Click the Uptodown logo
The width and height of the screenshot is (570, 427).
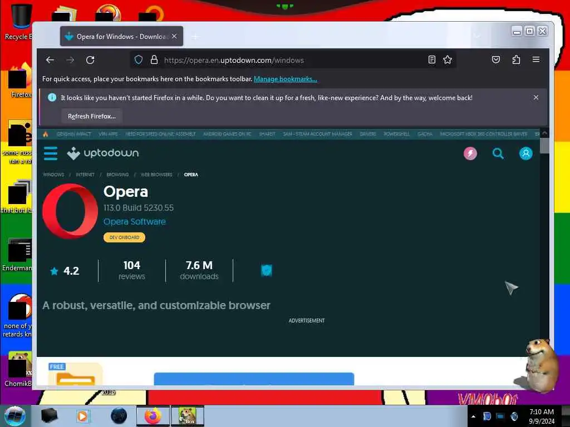click(x=103, y=153)
